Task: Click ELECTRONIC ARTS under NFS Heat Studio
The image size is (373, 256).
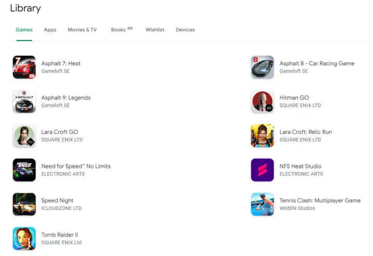Action: (302, 174)
